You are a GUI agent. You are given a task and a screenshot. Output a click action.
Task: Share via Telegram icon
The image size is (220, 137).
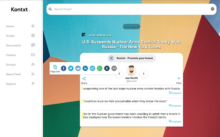point(92,68)
